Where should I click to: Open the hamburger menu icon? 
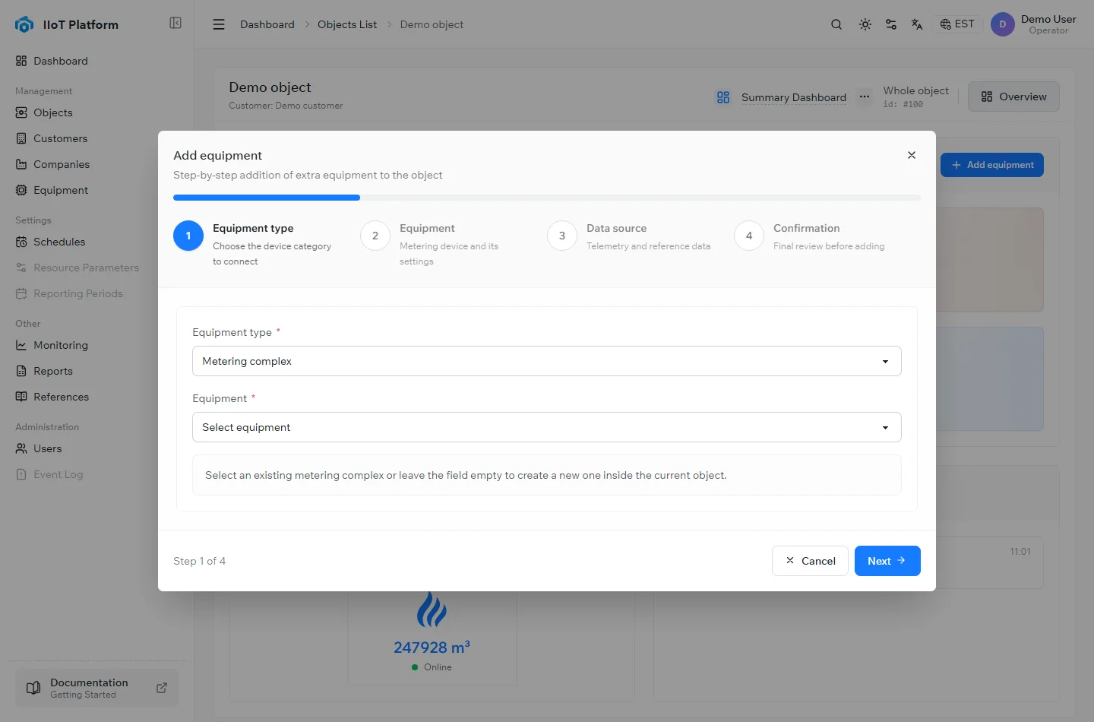pyautogui.click(x=219, y=24)
